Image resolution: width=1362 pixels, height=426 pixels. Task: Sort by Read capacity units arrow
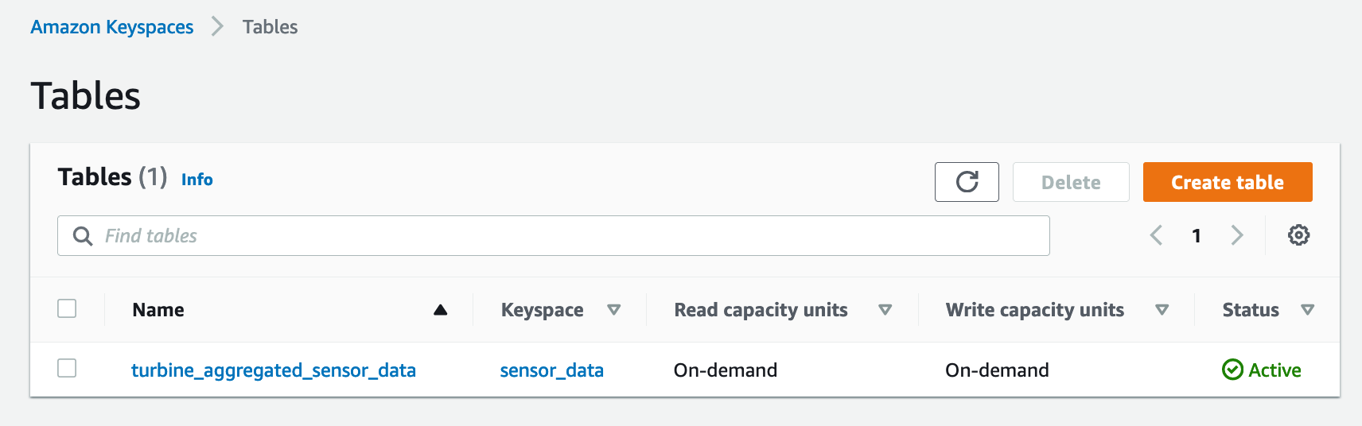[x=885, y=310]
